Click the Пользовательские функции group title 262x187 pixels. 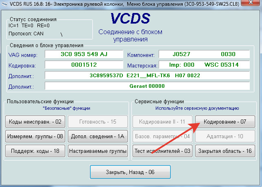click(x=40, y=101)
